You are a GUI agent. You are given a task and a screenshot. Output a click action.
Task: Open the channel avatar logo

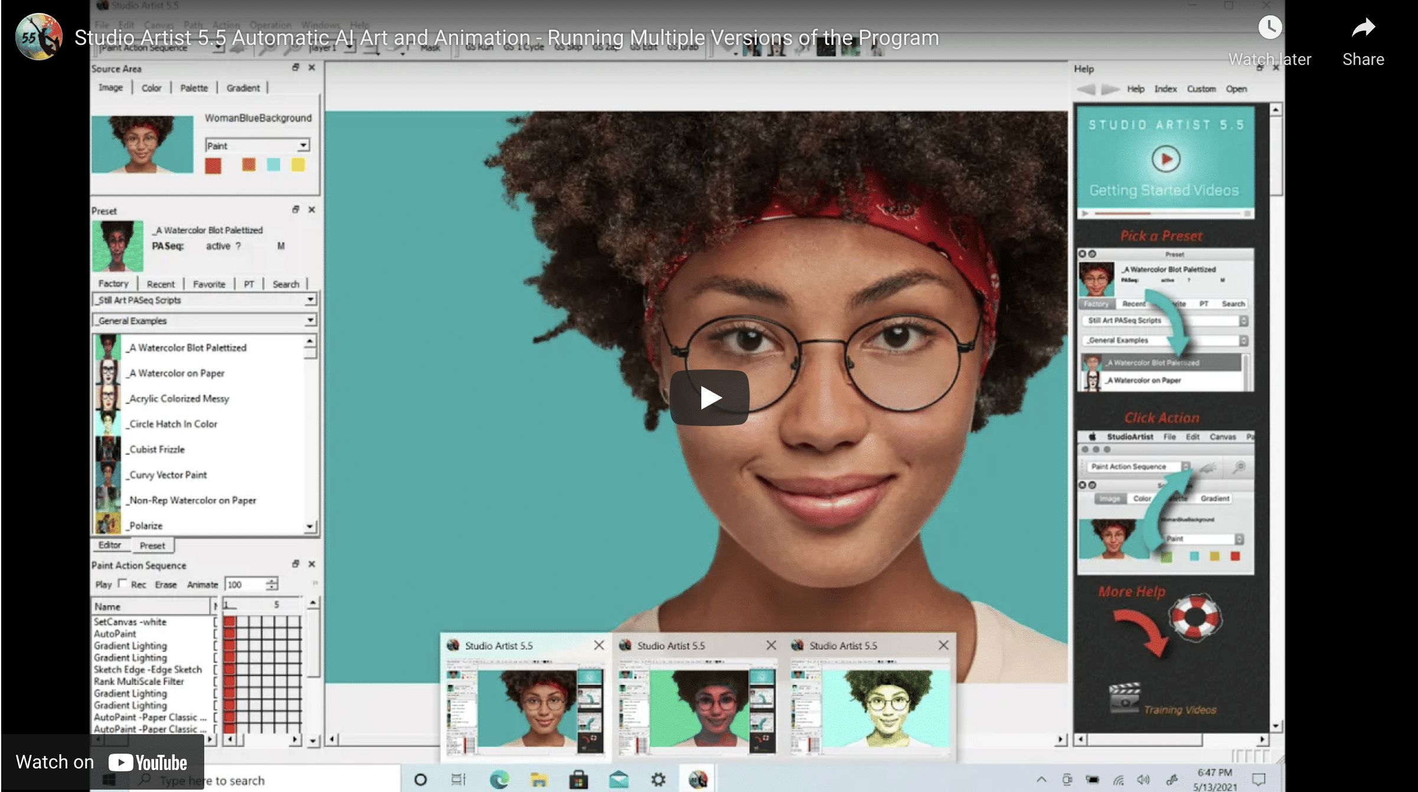(x=38, y=37)
